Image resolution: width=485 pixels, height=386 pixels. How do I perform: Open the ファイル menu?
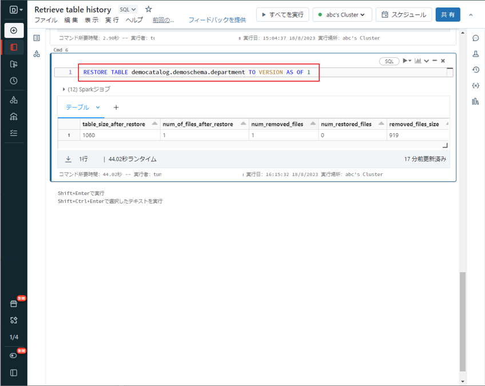46,20
